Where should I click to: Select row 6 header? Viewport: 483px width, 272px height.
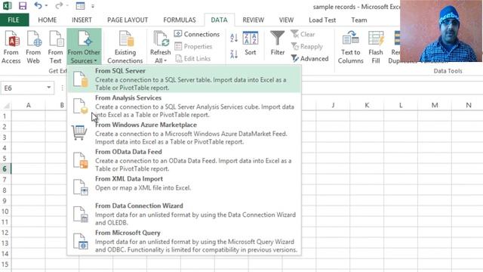point(5,168)
